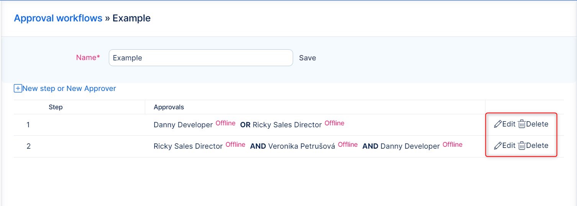
Task: Select Danny Developer in step 1 row
Action: tap(183, 125)
